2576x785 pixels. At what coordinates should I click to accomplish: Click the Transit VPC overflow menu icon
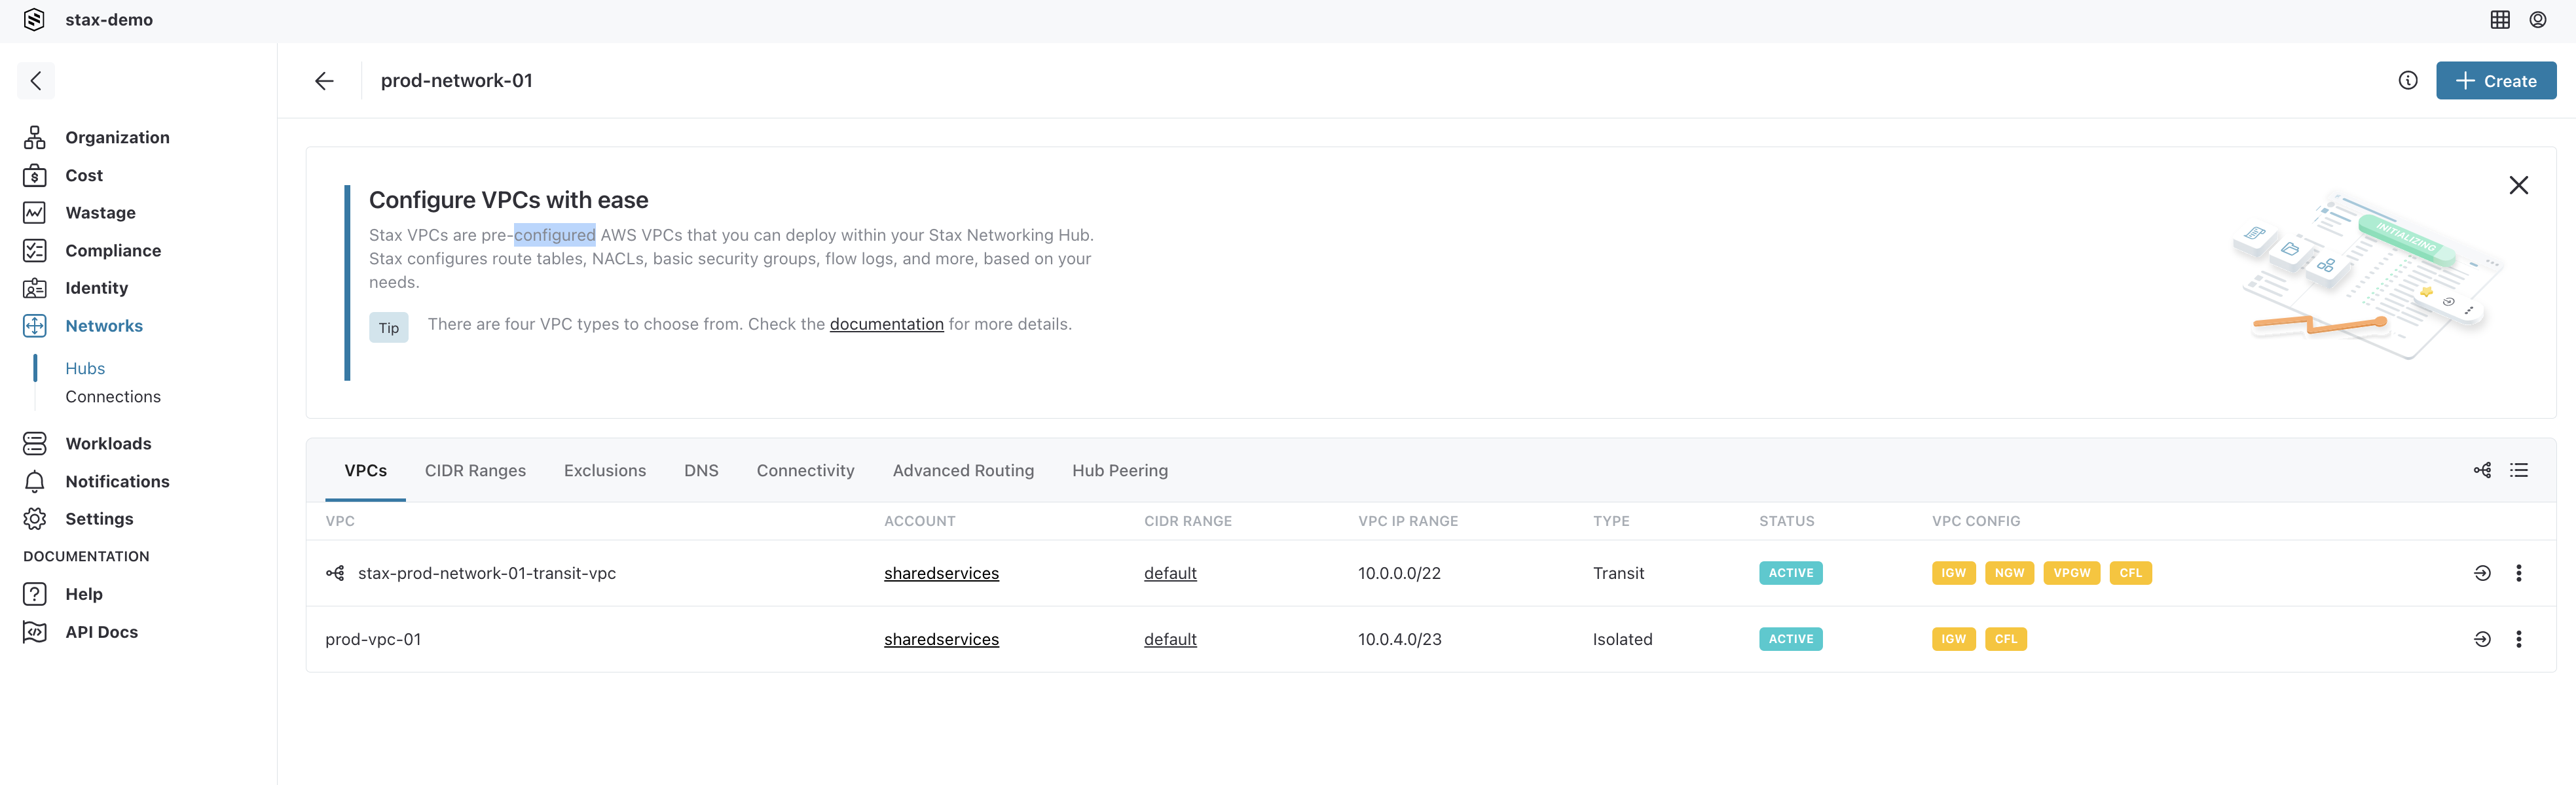2518,573
